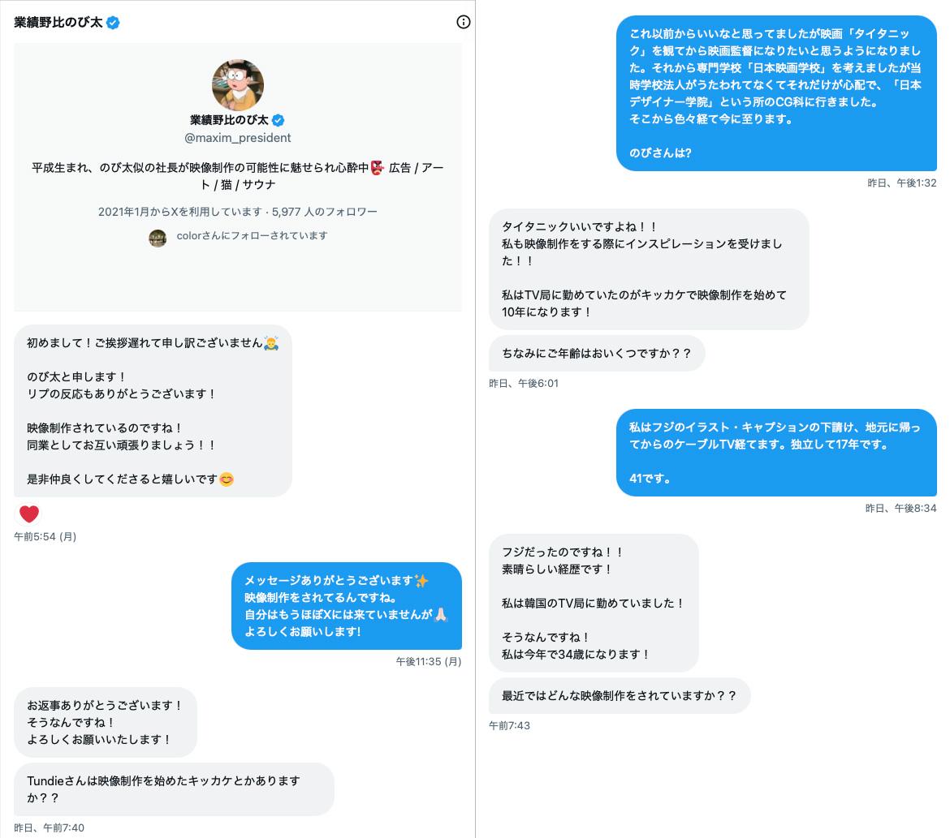Select message ちなみにご年齢はおいくつですか
The image size is (950, 838).
click(x=597, y=354)
